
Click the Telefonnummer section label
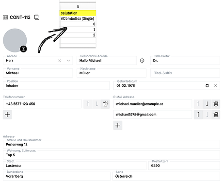(14, 97)
